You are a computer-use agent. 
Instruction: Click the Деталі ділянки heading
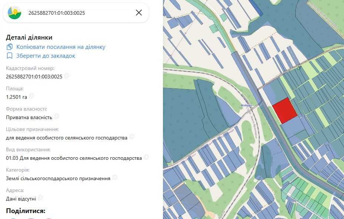[x=29, y=37]
